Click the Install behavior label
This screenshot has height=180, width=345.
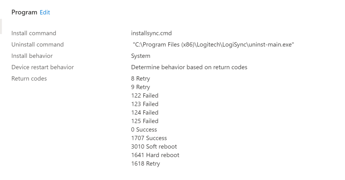32,56
